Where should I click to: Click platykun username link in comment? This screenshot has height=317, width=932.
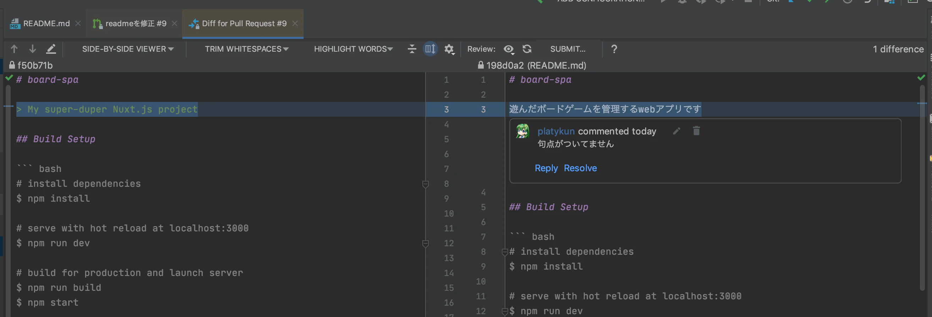pos(556,131)
